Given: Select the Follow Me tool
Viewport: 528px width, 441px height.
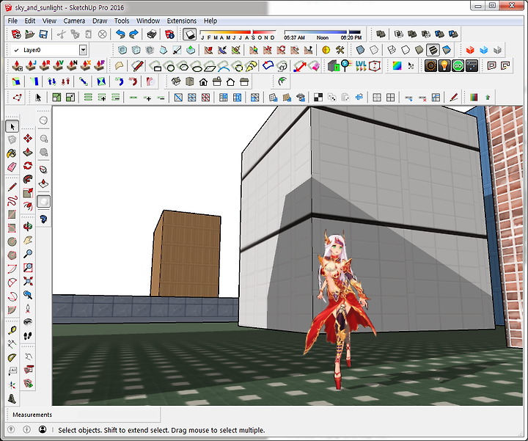Looking at the screenshot, I should (x=28, y=179).
